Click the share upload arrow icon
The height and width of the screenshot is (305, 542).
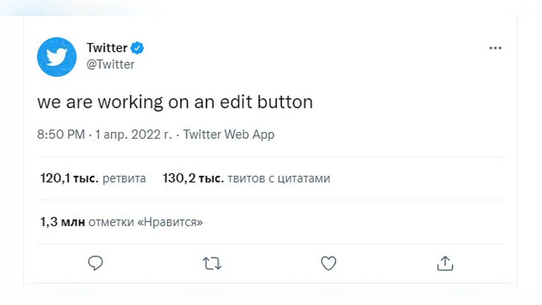(445, 263)
